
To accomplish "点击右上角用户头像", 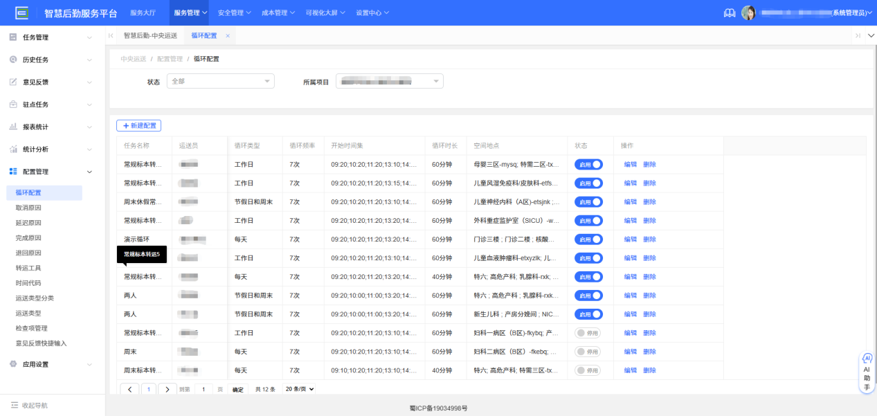I will coord(749,12).
